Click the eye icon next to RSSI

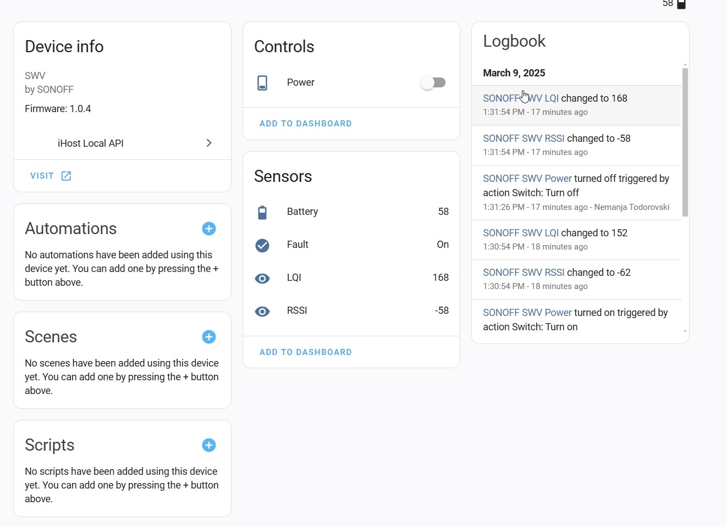(262, 311)
